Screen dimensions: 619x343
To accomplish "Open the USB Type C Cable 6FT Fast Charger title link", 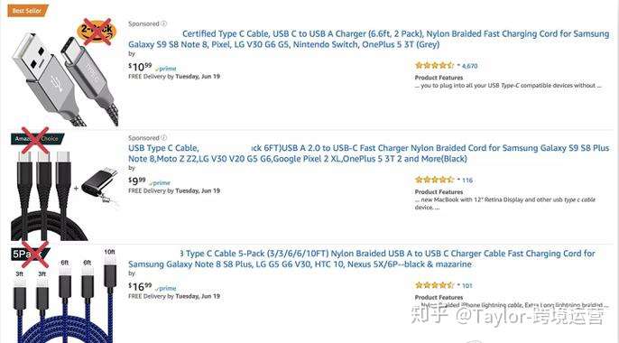I will (369, 153).
